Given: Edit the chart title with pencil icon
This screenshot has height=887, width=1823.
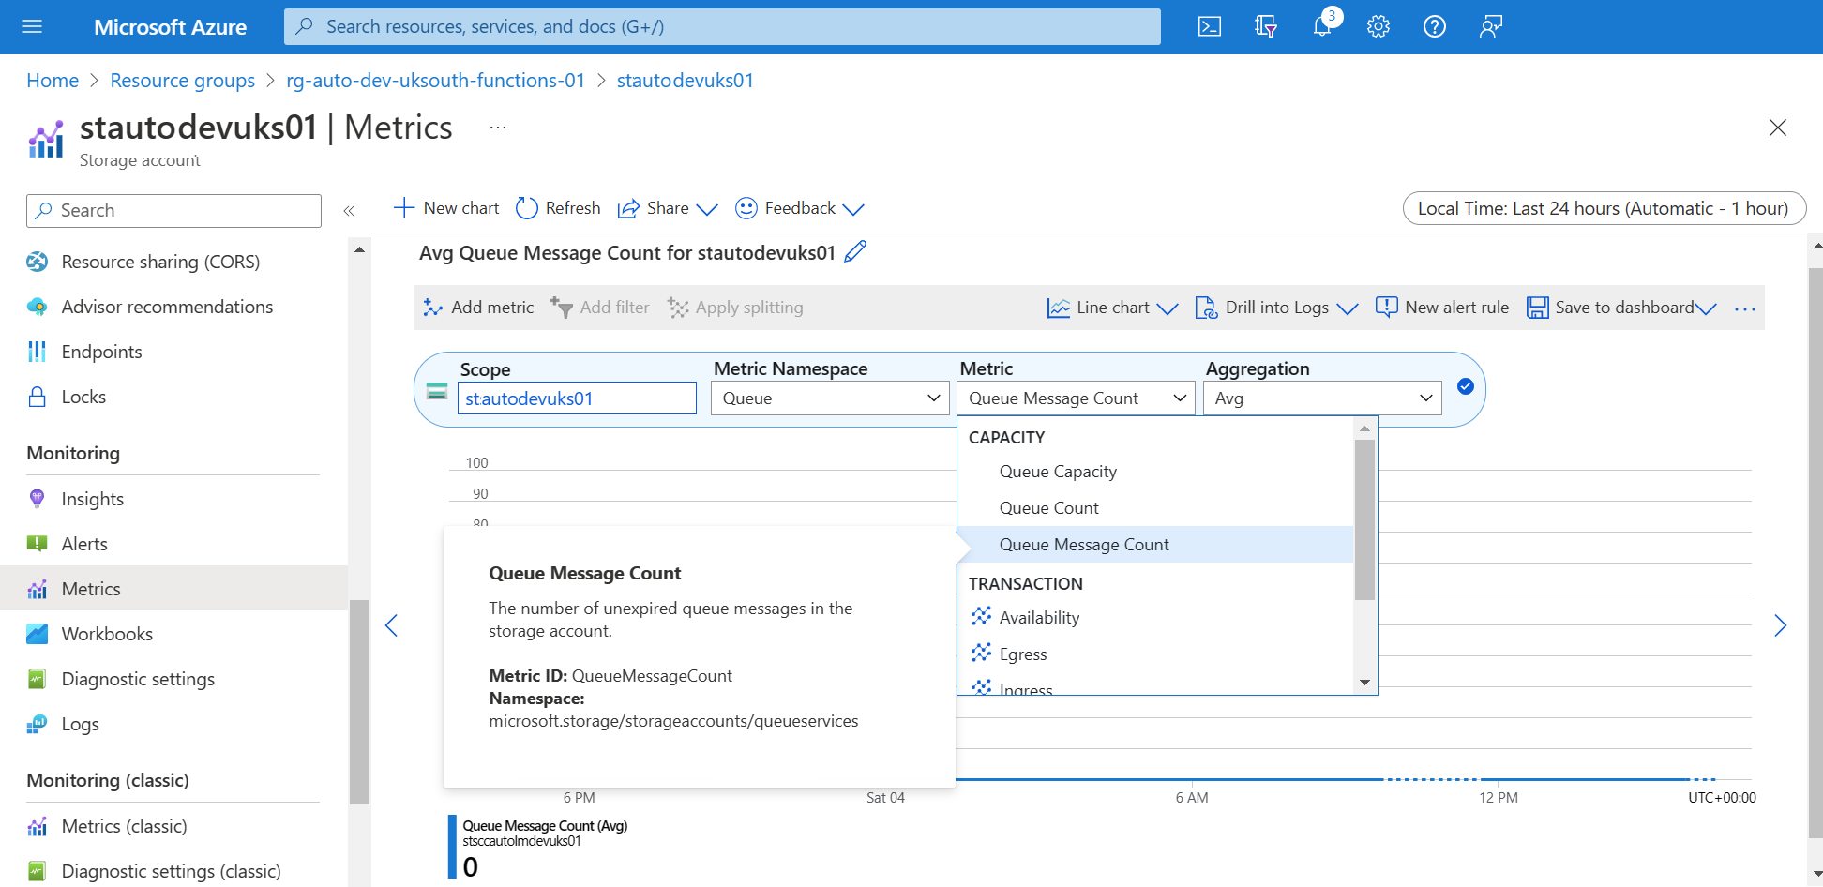Looking at the screenshot, I should pyautogui.click(x=854, y=251).
